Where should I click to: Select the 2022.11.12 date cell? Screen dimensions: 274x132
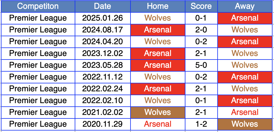[102, 77]
